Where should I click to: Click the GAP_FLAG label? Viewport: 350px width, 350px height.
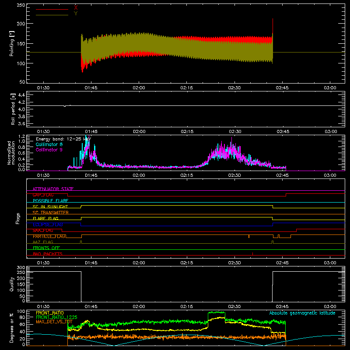(43, 195)
